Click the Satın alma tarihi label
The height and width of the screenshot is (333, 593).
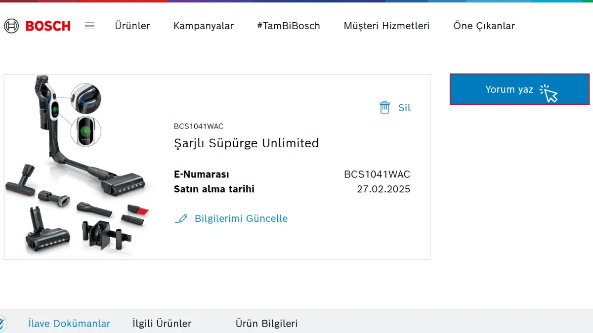[214, 189]
